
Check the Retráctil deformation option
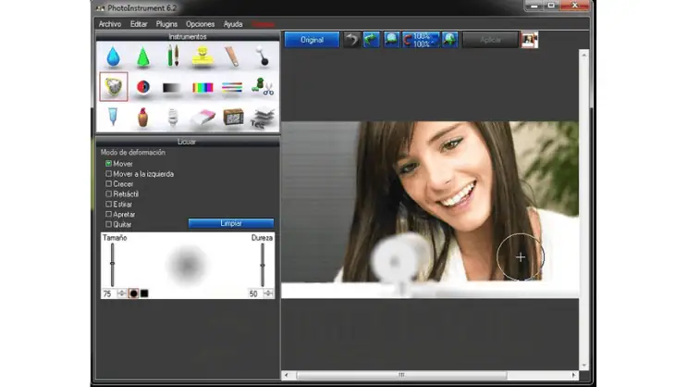109,193
